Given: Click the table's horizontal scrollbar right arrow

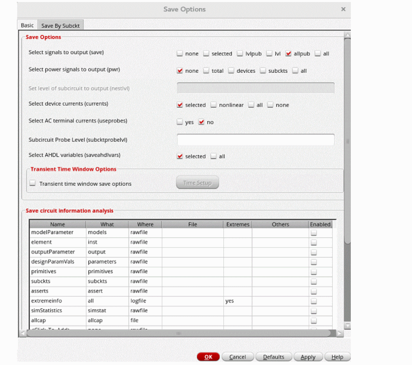Looking at the screenshot, I should tap(340, 333).
